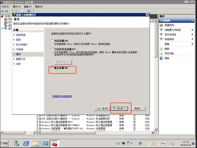Select the 阻止连接 (Block connection) radio button
Screen dimensions: 197x148
(x=52, y=68)
